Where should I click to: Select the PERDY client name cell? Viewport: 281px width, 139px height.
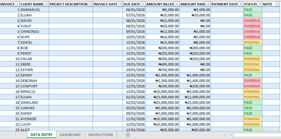[34, 53]
